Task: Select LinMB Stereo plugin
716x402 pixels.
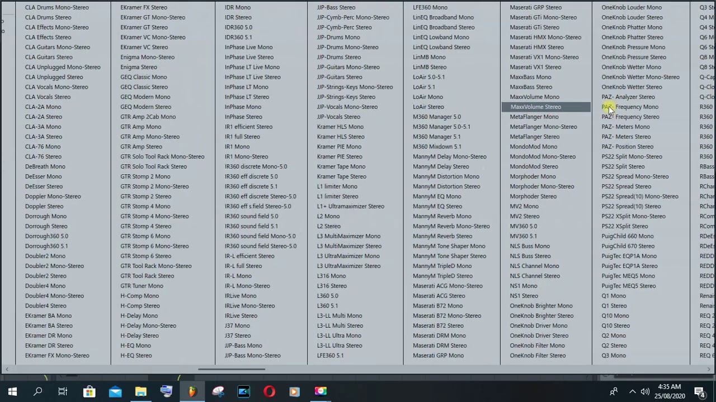Action: pyautogui.click(x=430, y=67)
